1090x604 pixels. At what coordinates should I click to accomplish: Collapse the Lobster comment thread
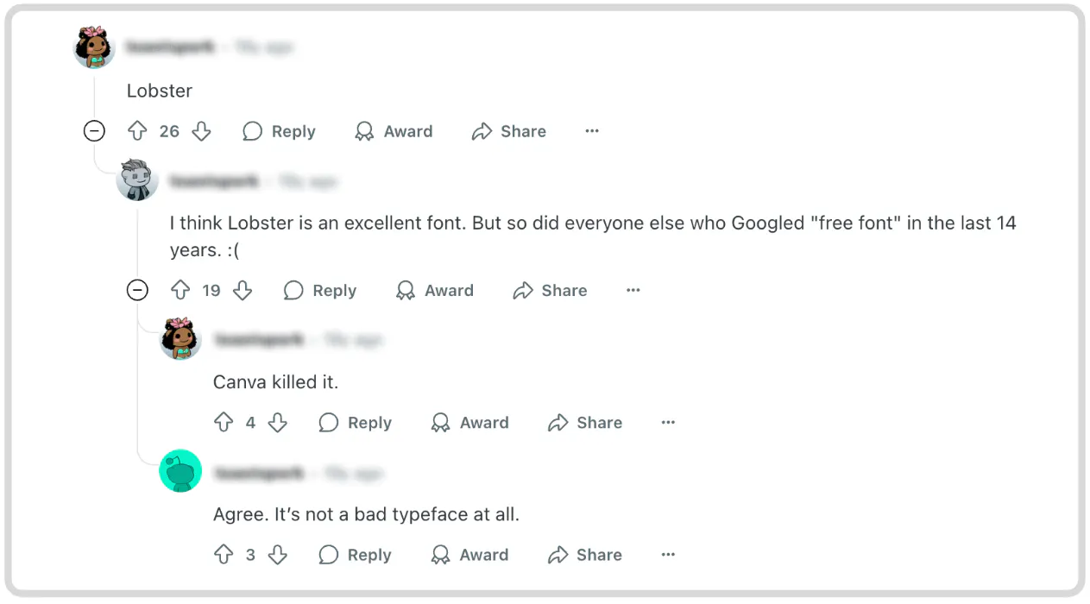tap(94, 131)
